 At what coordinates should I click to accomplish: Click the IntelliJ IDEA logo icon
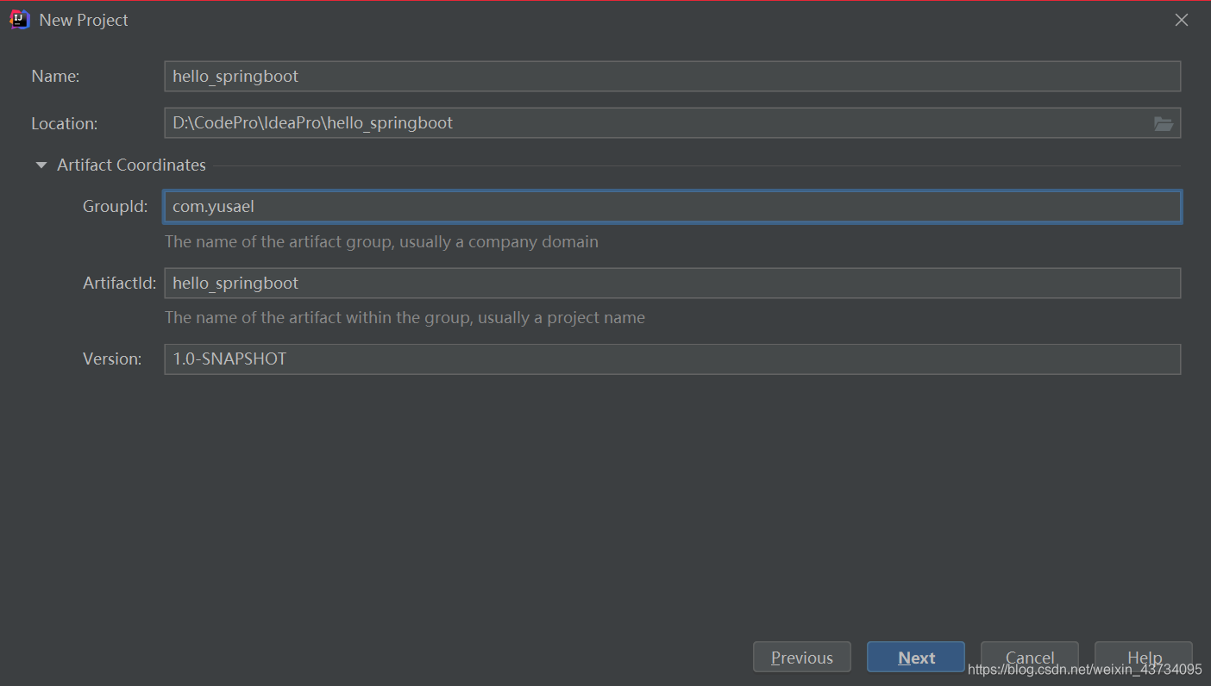click(x=20, y=20)
